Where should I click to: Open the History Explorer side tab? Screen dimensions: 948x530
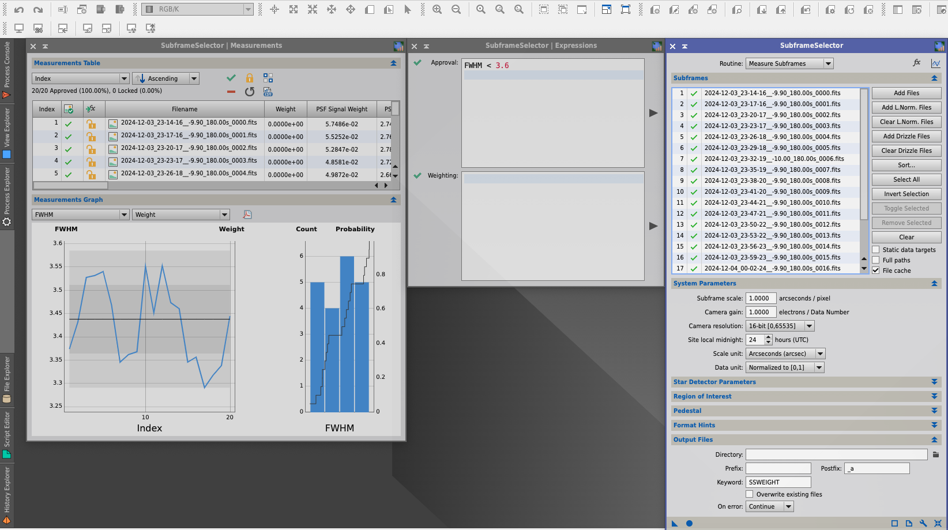pos(7,495)
